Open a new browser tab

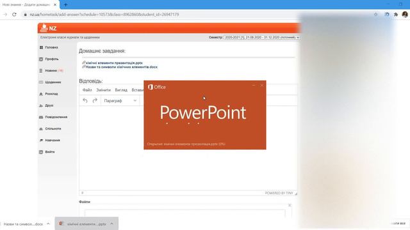tap(65, 4)
